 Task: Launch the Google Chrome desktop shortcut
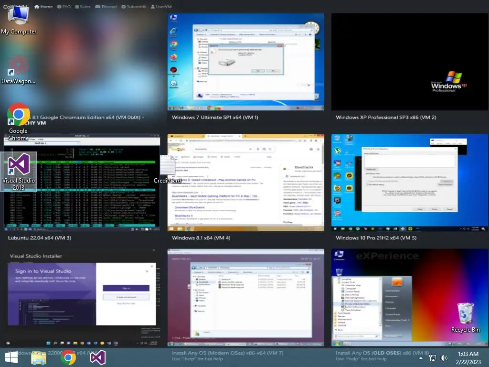tap(19, 122)
